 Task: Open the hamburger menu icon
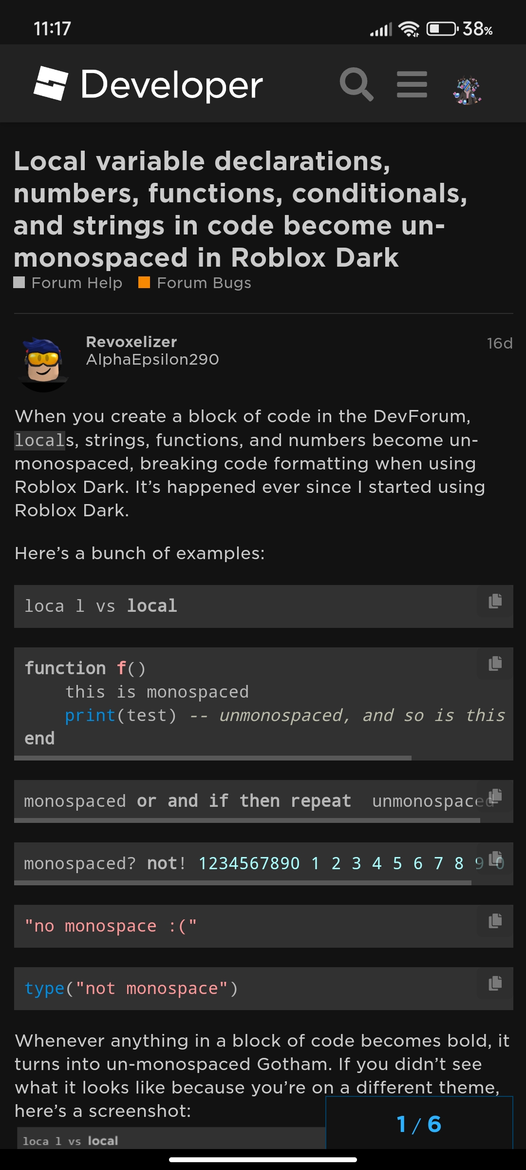click(x=412, y=84)
